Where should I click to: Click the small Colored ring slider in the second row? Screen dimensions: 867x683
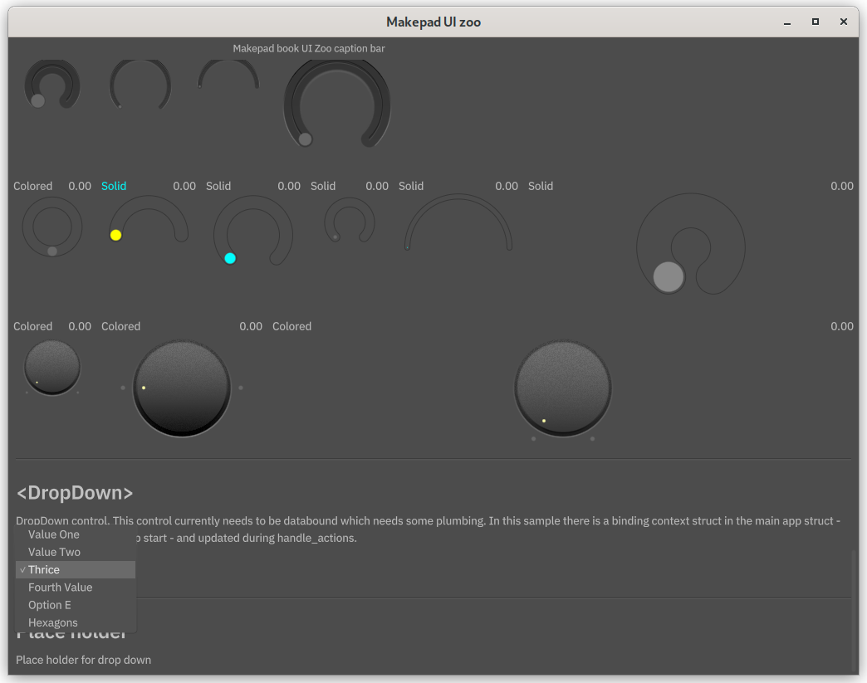coord(52,227)
